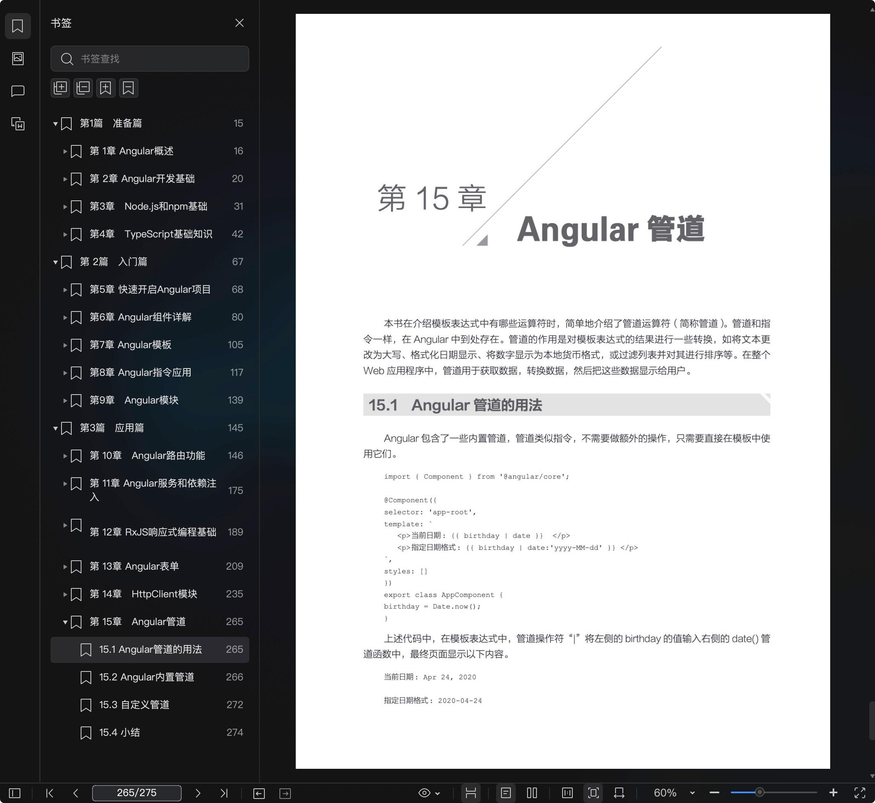
Task: Add a new bookmark
Action: coord(106,88)
